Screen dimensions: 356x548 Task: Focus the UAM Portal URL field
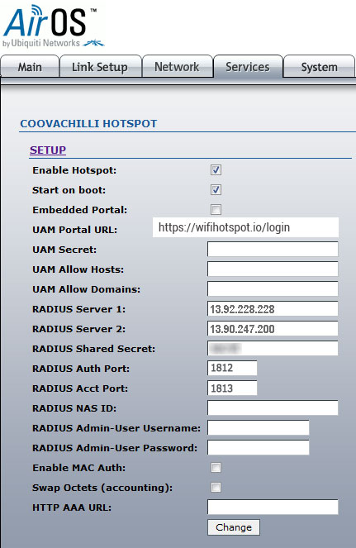[x=245, y=227]
